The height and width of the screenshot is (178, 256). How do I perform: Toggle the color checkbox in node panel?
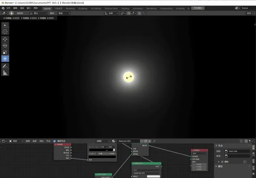tap(222, 162)
